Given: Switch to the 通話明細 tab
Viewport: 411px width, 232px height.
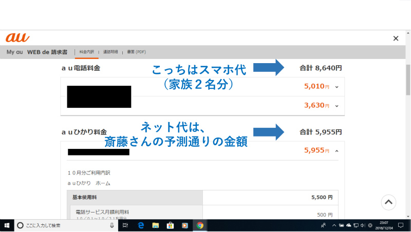Looking at the screenshot, I should click(110, 52).
